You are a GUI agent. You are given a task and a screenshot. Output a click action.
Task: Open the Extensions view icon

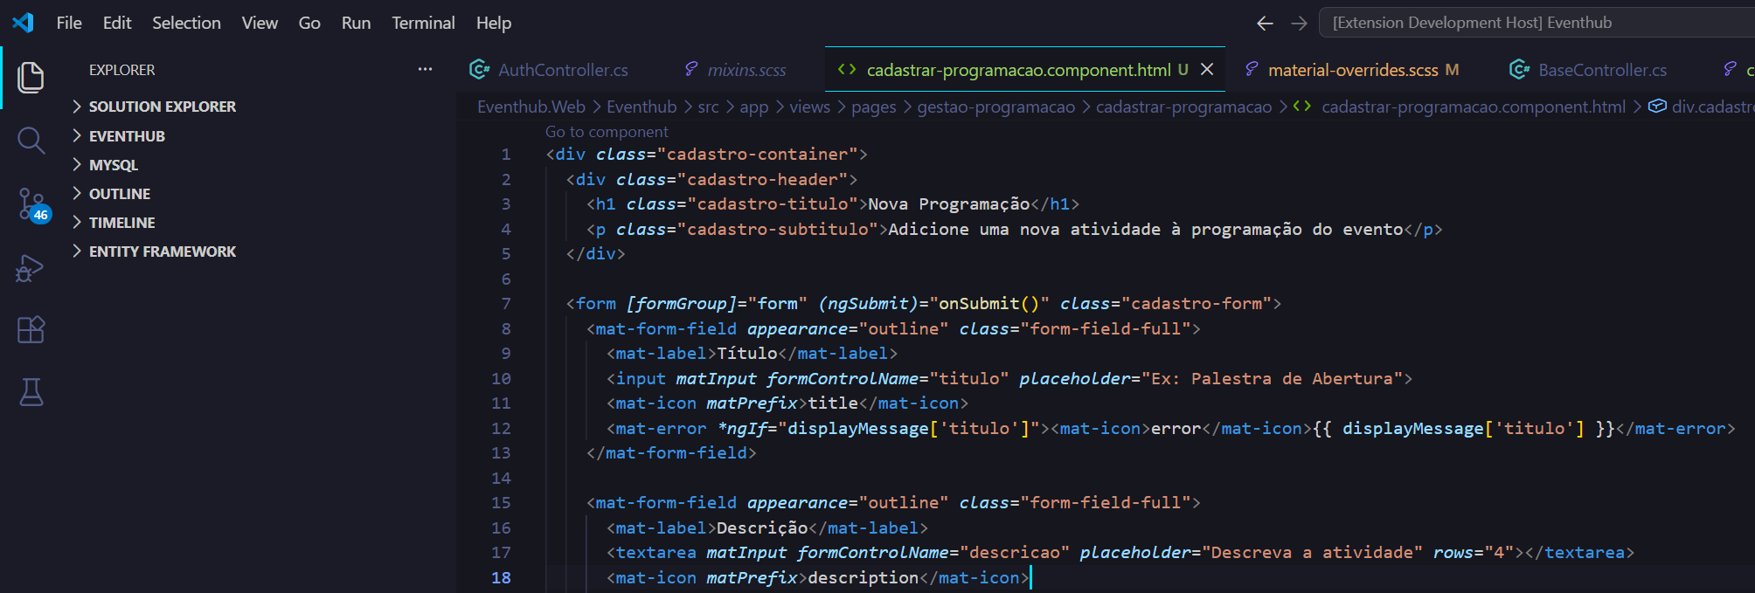(31, 330)
